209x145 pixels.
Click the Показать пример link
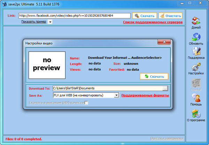pos(34,22)
